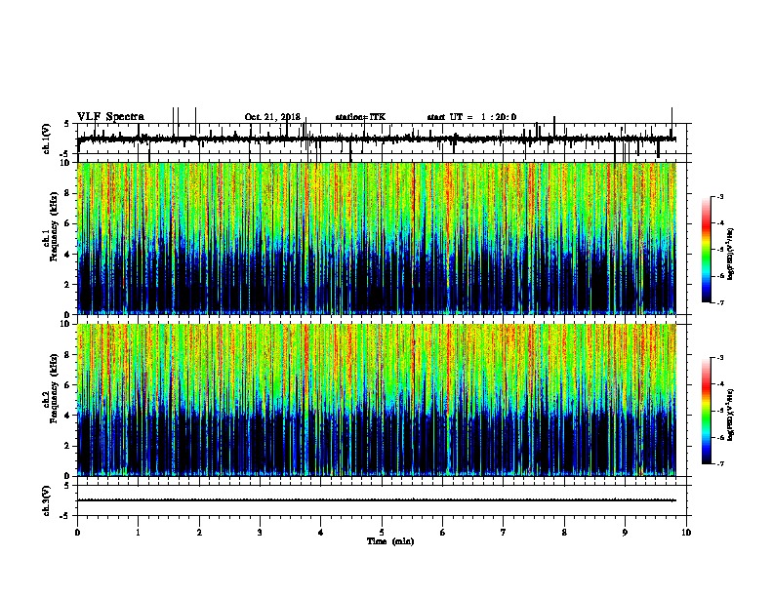Select the date text "Oct. 21, 2018"
Image resolution: width=773 pixels, height=597 pixels.
click(x=272, y=117)
